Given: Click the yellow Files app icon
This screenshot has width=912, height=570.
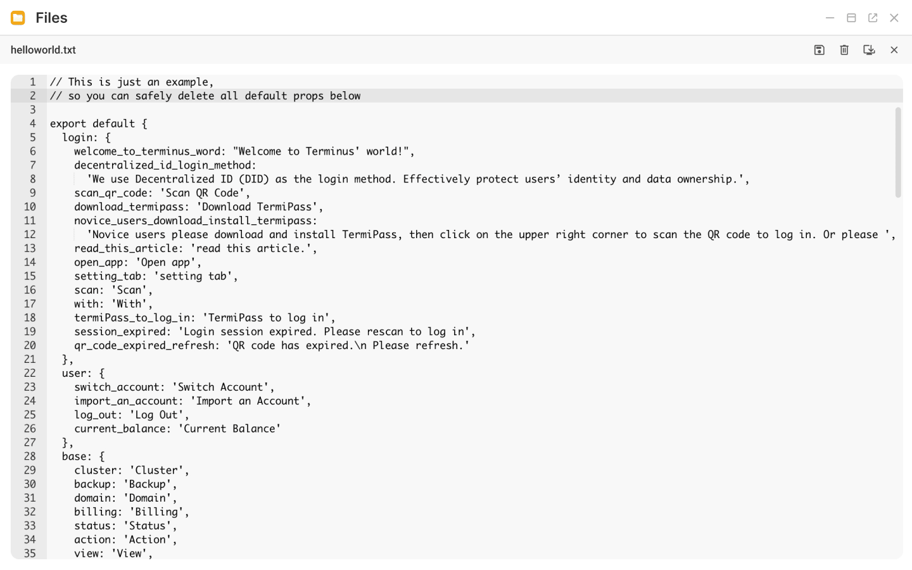Looking at the screenshot, I should point(18,18).
